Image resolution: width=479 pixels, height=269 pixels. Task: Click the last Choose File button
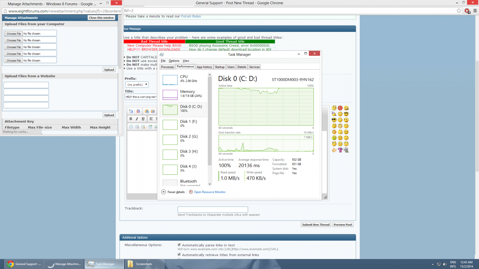pos(14,61)
